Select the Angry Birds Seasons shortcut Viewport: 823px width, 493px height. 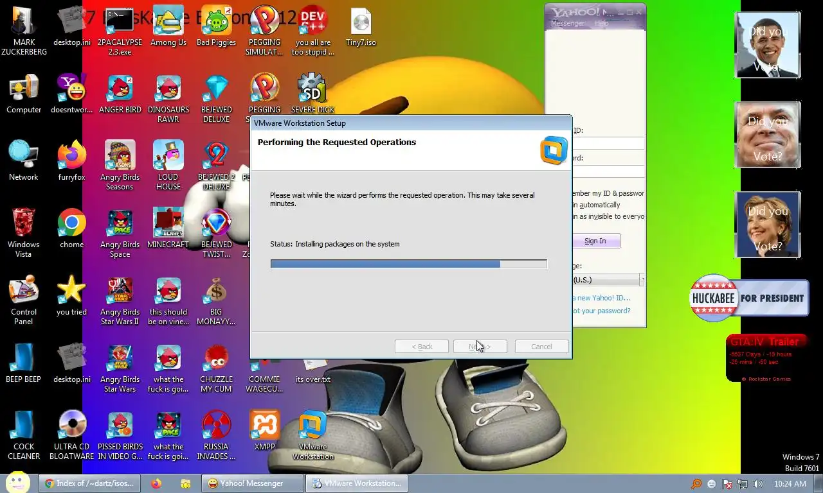coord(120,166)
